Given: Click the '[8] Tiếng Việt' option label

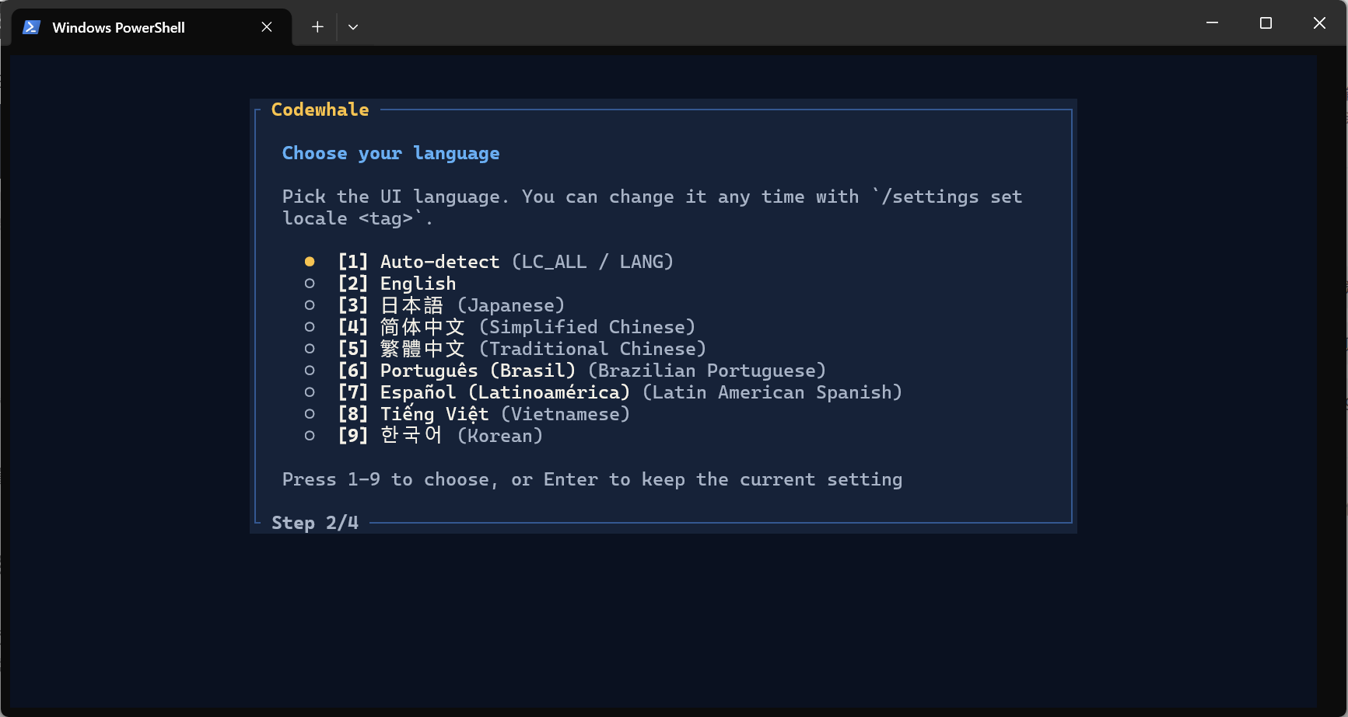Looking at the screenshot, I should click(x=414, y=414).
